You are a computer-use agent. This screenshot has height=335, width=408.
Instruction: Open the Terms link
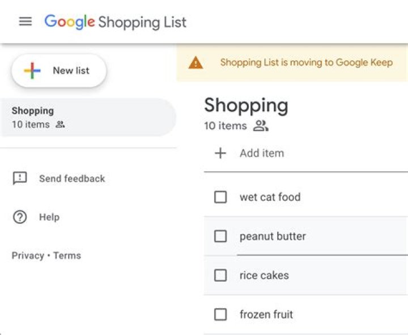(67, 256)
